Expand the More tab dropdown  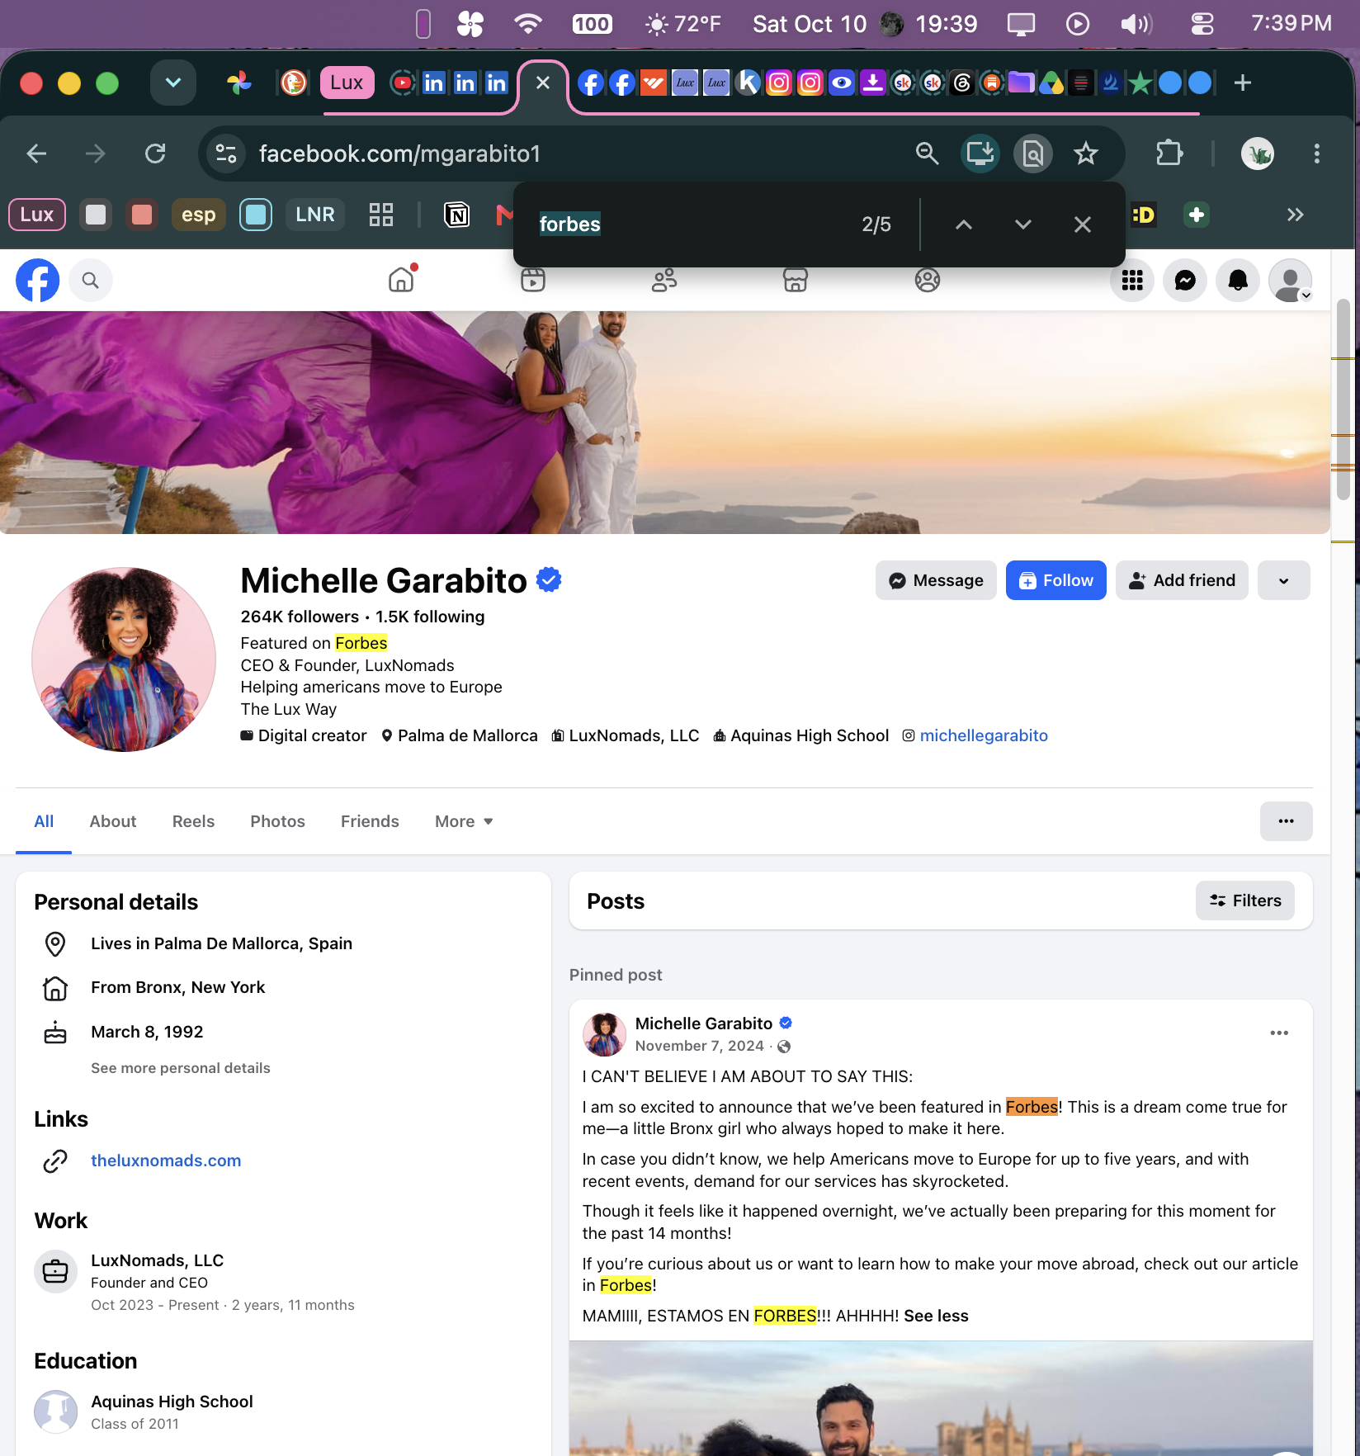pyautogui.click(x=464, y=821)
